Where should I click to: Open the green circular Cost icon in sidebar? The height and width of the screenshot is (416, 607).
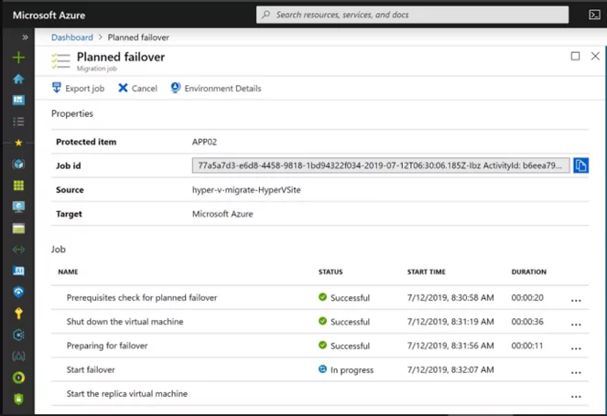(x=18, y=378)
